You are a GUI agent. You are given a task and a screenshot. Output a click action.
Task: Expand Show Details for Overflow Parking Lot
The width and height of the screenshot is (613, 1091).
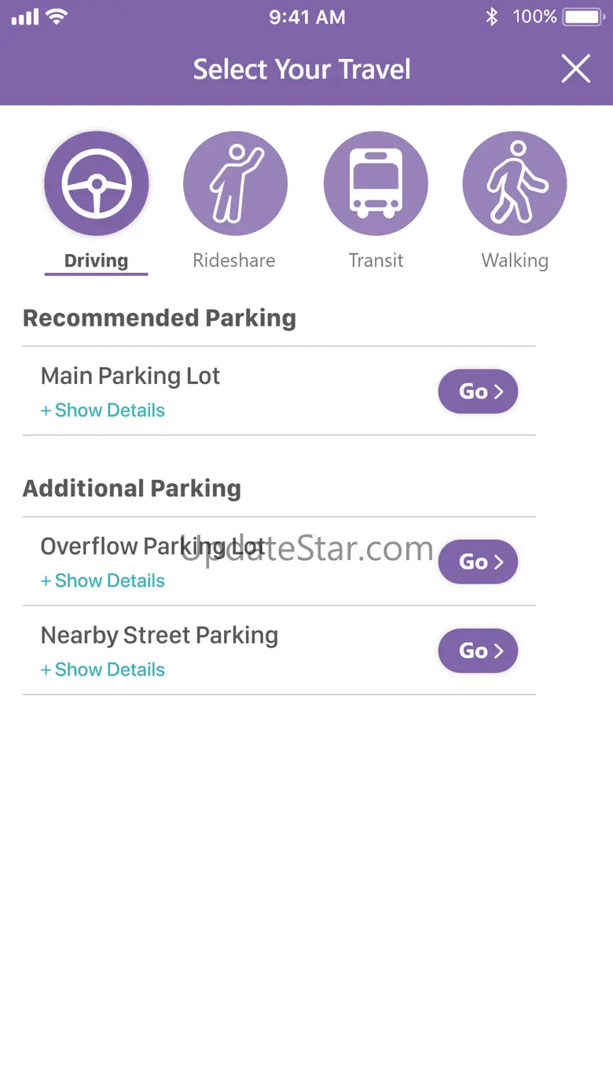tap(103, 581)
